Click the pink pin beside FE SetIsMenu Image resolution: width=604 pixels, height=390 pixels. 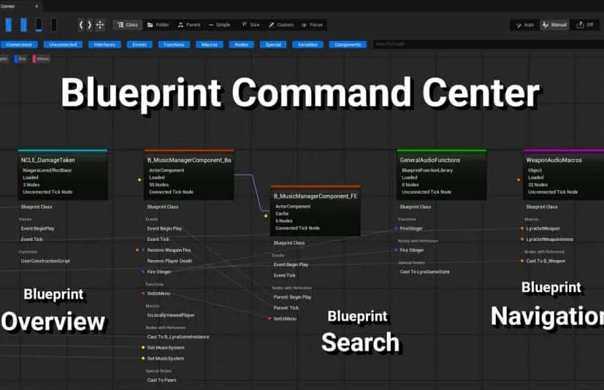click(x=269, y=318)
